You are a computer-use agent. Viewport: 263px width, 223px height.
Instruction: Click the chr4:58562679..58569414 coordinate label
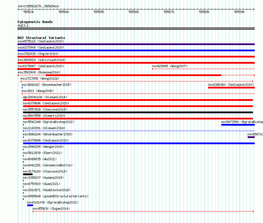[38, 6]
